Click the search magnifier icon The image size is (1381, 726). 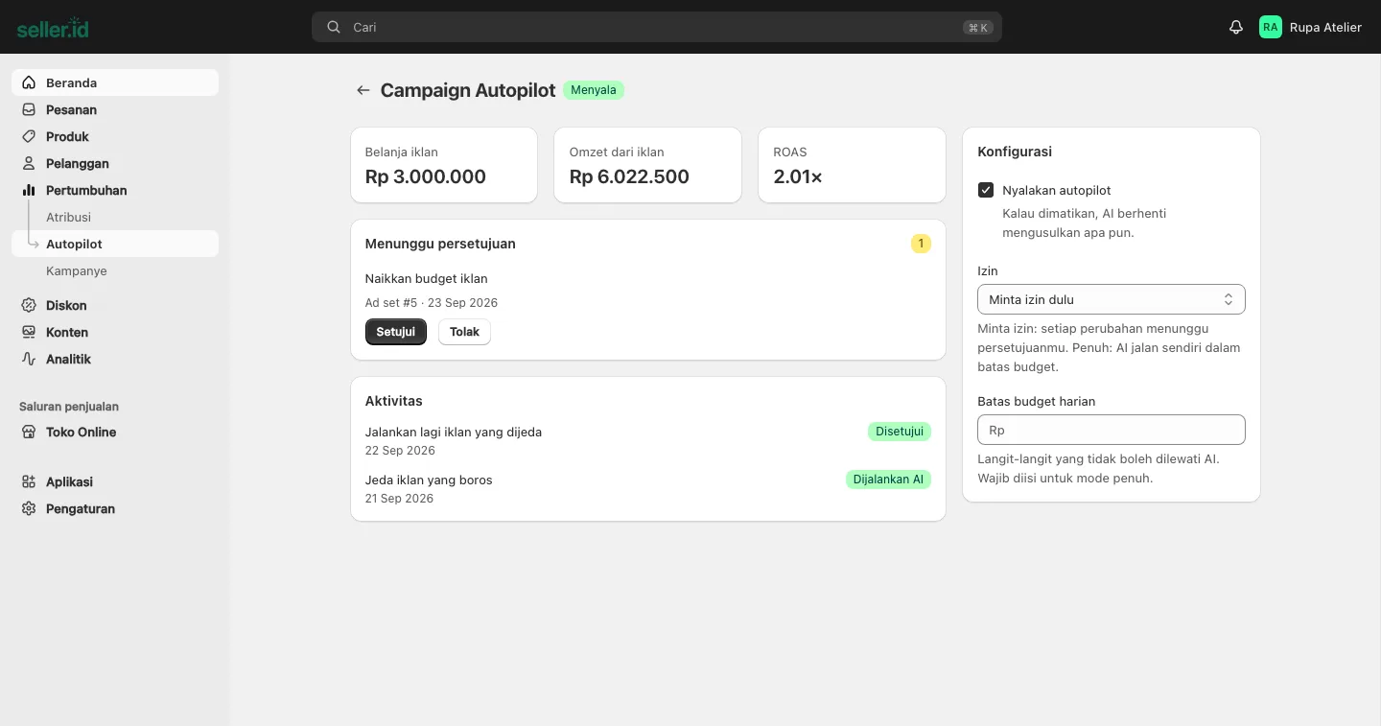(x=334, y=27)
